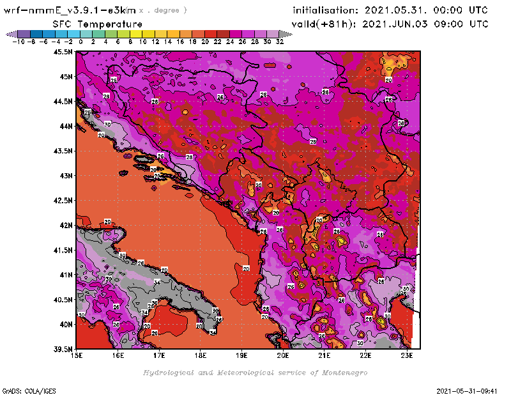Screen dimensions: 511x395
Task: Click the 'GrADS: COLA/IGES' footer label
Action: tap(29, 391)
